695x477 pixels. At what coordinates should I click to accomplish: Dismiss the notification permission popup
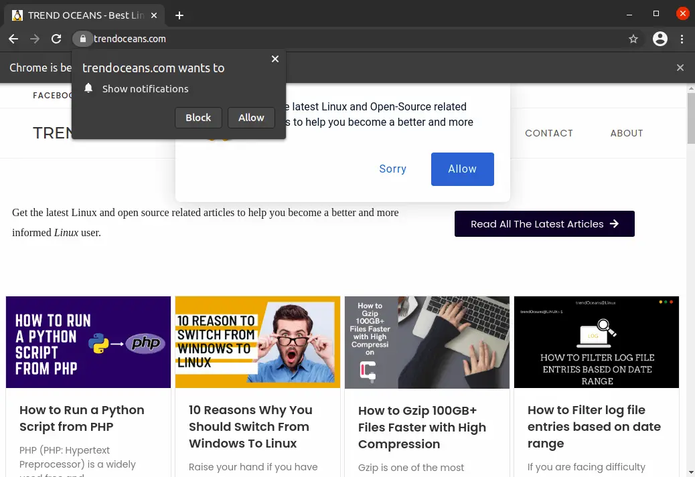click(275, 59)
